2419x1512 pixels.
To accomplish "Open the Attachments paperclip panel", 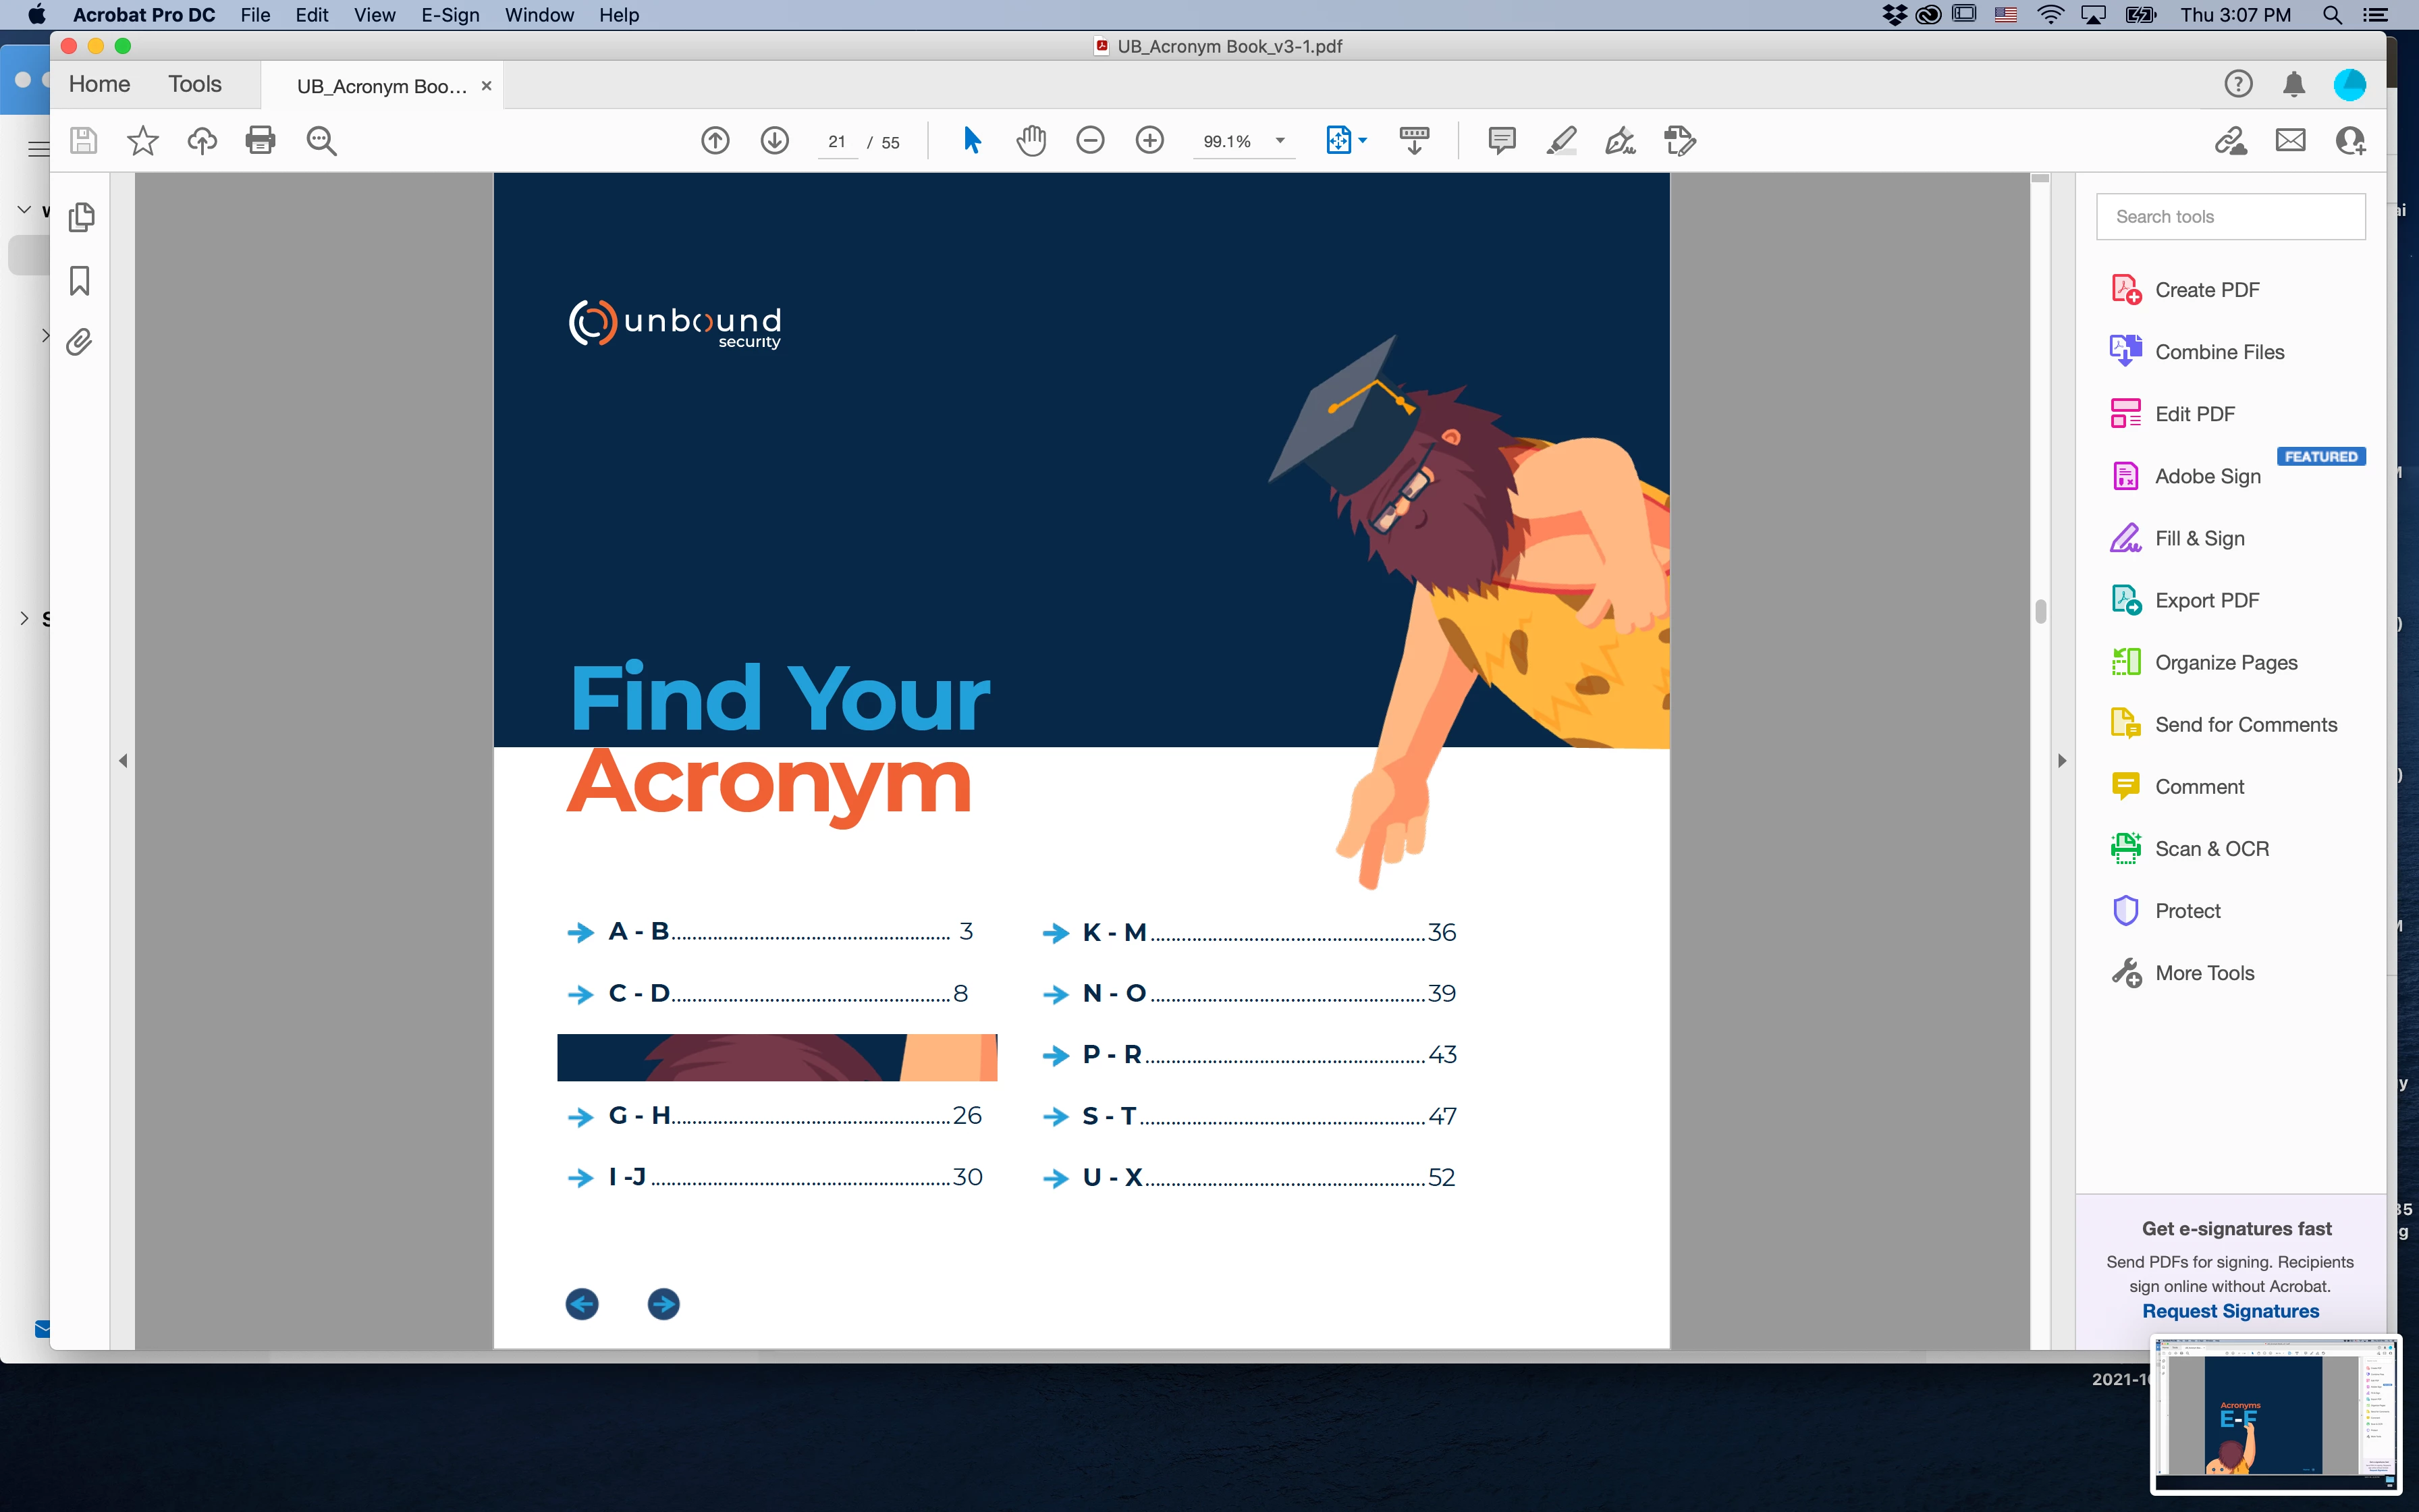I will coord(79,343).
